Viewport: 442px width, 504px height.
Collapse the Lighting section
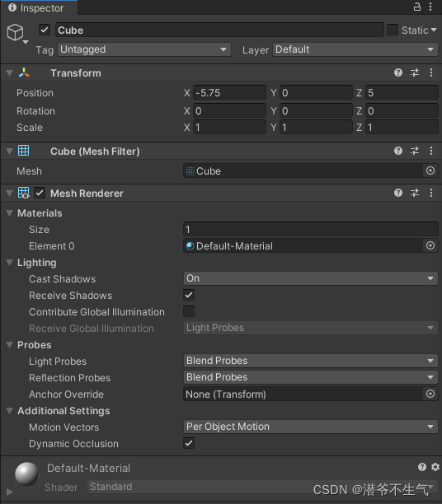click(10, 263)
